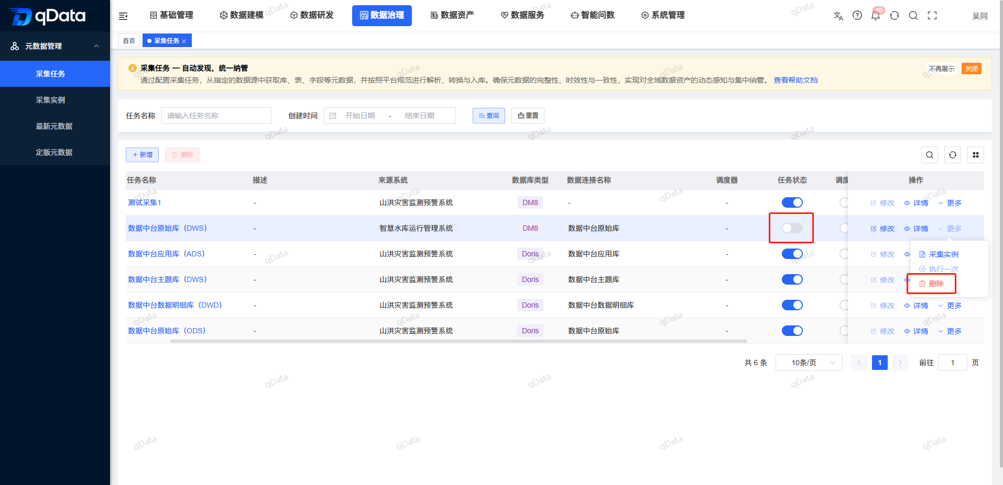
Task: Click orange 关闭 banner button
Action: pos(972,69)
